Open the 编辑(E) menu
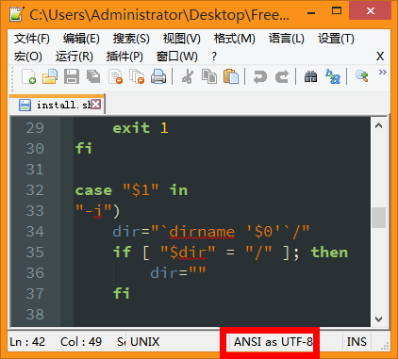The width and height of the screenshot is (398, 359). coord(81,39)
